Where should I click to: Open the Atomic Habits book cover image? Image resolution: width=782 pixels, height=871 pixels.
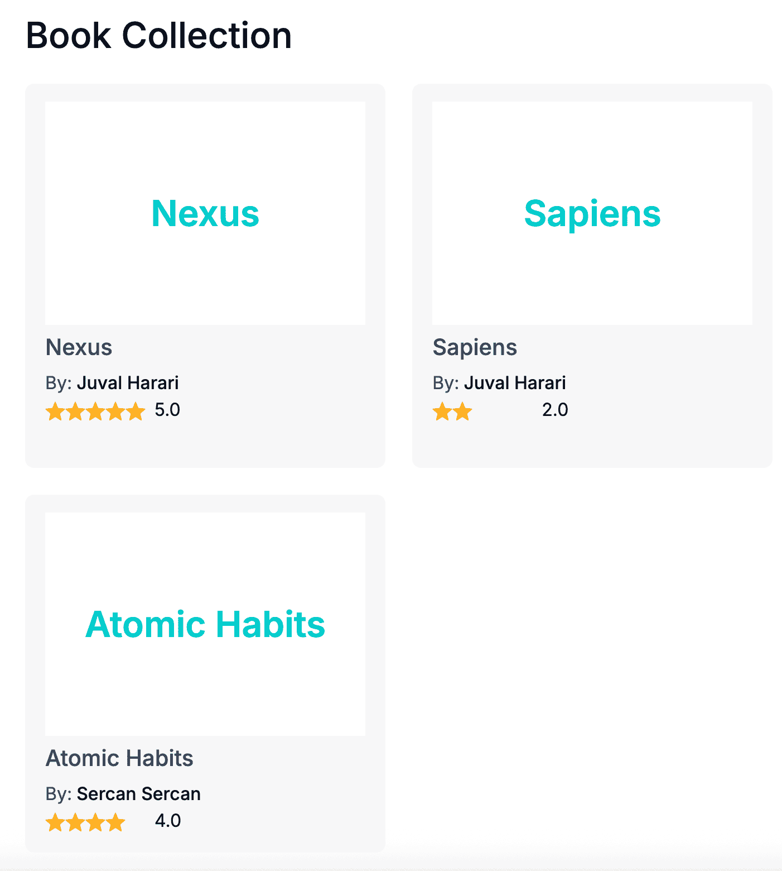pos(205,624)
